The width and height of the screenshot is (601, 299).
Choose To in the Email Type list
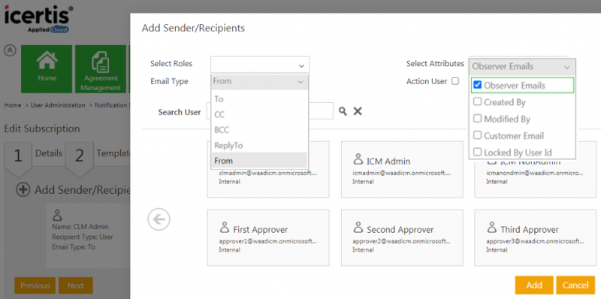pos(259,99)
